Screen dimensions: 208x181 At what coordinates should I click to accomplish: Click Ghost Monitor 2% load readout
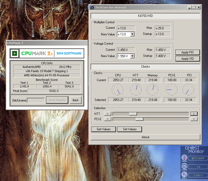click(198, 167)
